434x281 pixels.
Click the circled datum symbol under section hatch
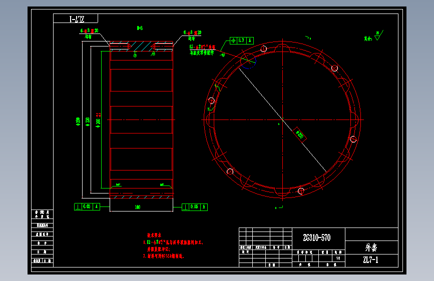135,55
